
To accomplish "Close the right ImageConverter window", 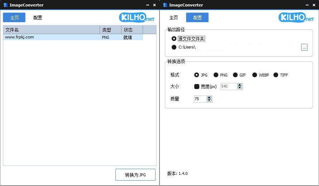I will tap(314, 5).
